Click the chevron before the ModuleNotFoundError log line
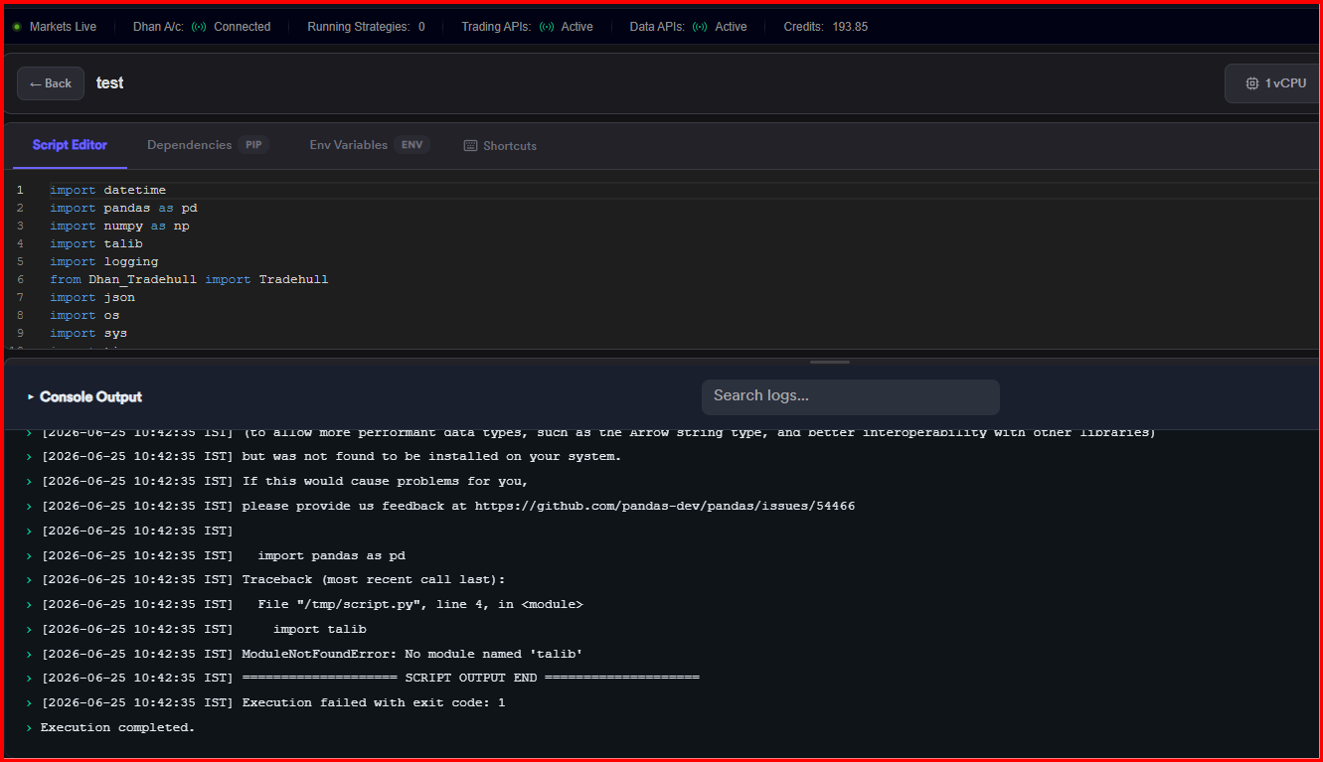Screen dimensions: 1323x762 30,654
